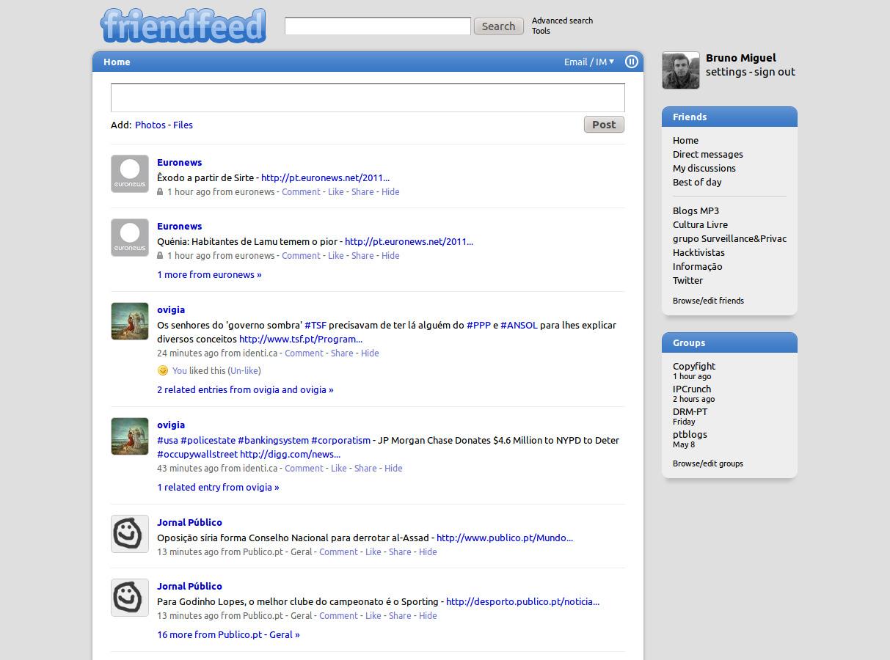
Task: Click Jornal Público avatar on Oposição síria post
Action: coord(130,534)
